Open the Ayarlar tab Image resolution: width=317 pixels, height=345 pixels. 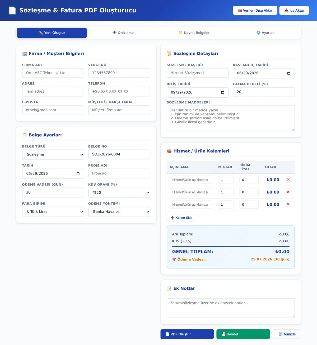click(265, 33)
